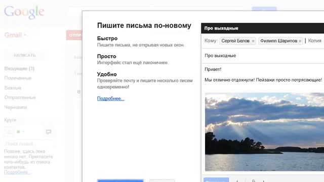
Task: Open the Круги section
Action: [10, 120]
